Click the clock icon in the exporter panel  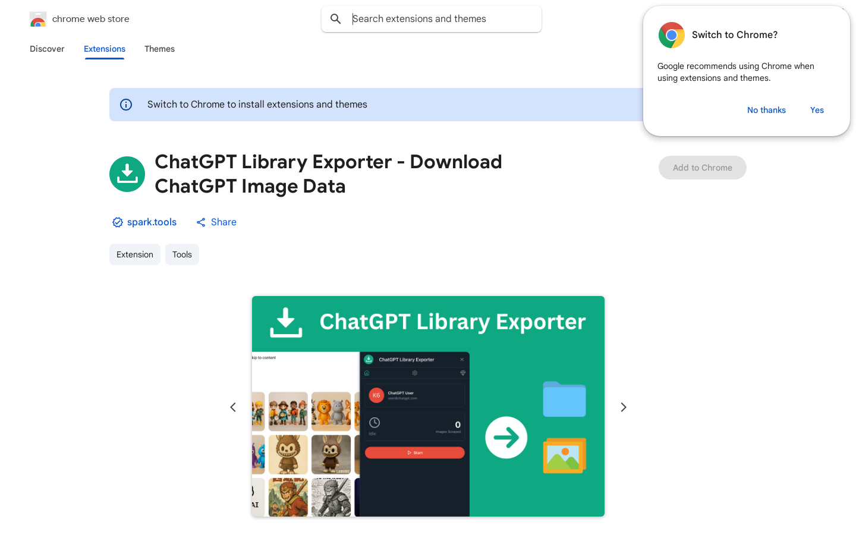[374, 423]
